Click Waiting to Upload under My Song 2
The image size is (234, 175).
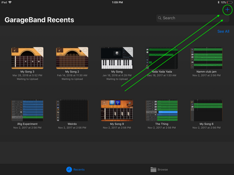pos(72,79)
